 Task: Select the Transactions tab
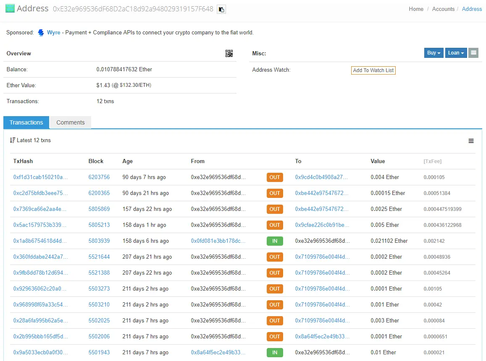click(x=26, y=122)
